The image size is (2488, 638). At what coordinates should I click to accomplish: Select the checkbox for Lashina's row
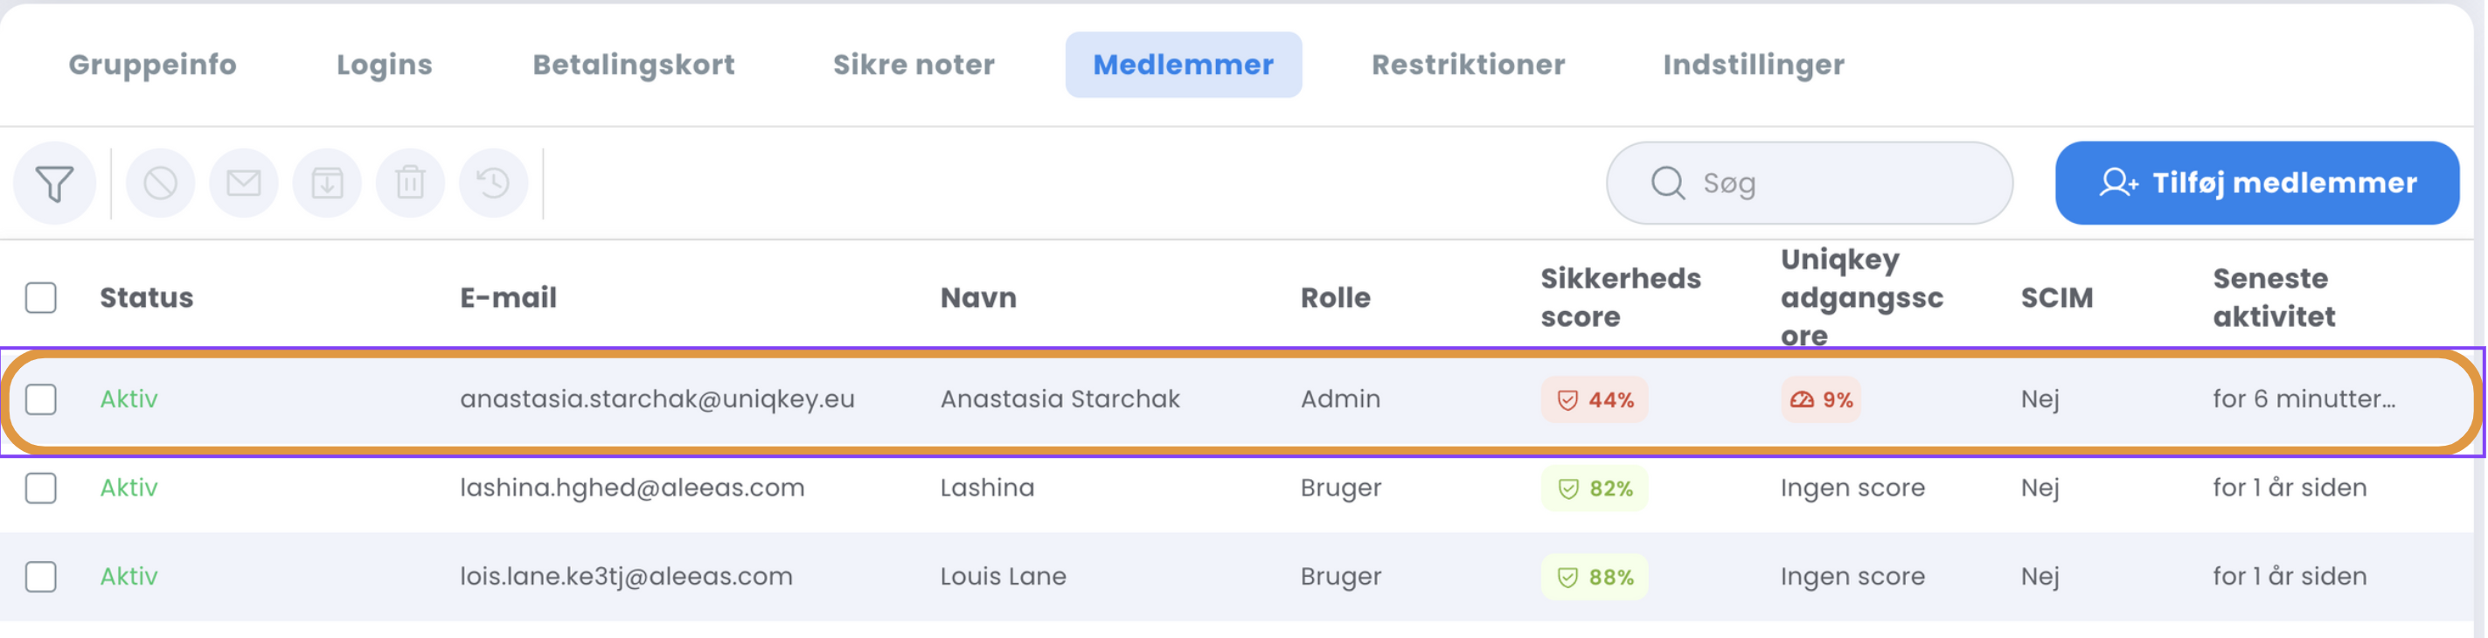(x=40, y=489)
